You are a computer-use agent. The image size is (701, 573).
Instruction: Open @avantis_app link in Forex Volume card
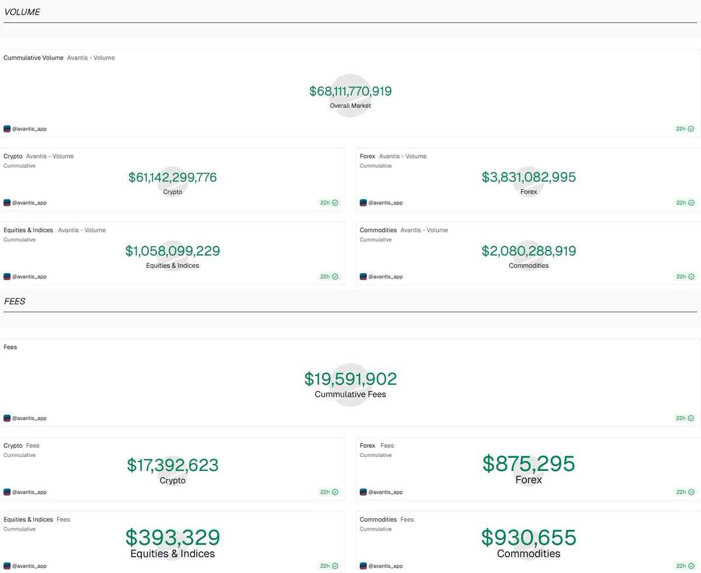[386, 203]
